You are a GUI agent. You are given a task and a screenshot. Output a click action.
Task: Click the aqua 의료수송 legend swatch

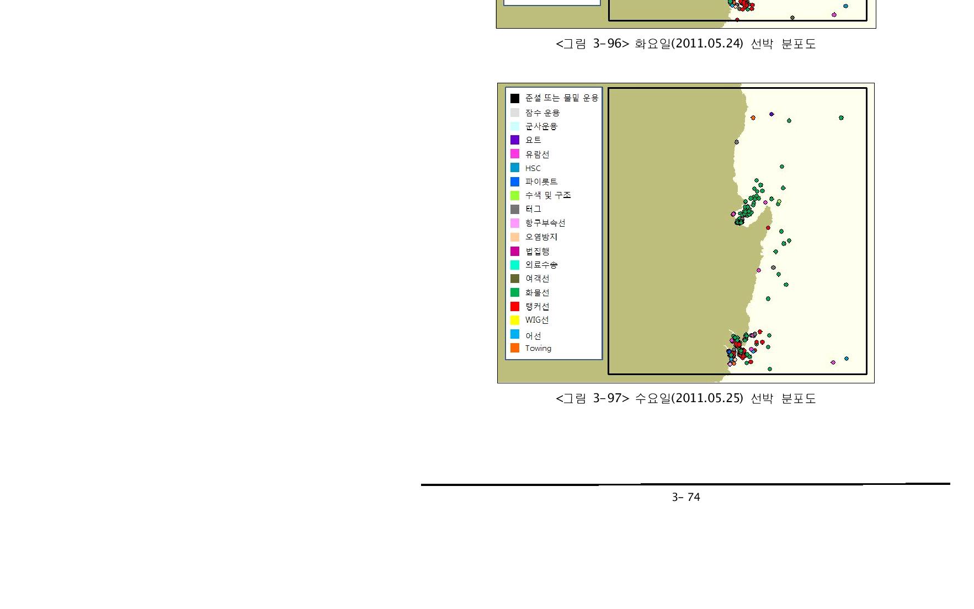(515, 265)
